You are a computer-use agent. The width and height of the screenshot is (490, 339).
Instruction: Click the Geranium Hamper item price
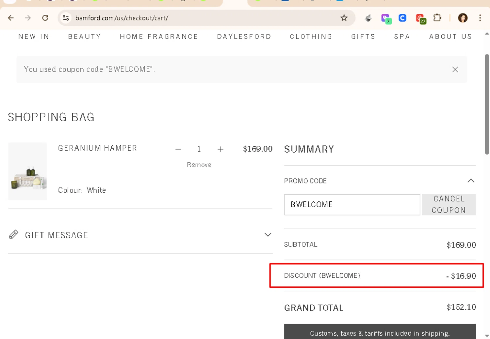click(258, 149)
